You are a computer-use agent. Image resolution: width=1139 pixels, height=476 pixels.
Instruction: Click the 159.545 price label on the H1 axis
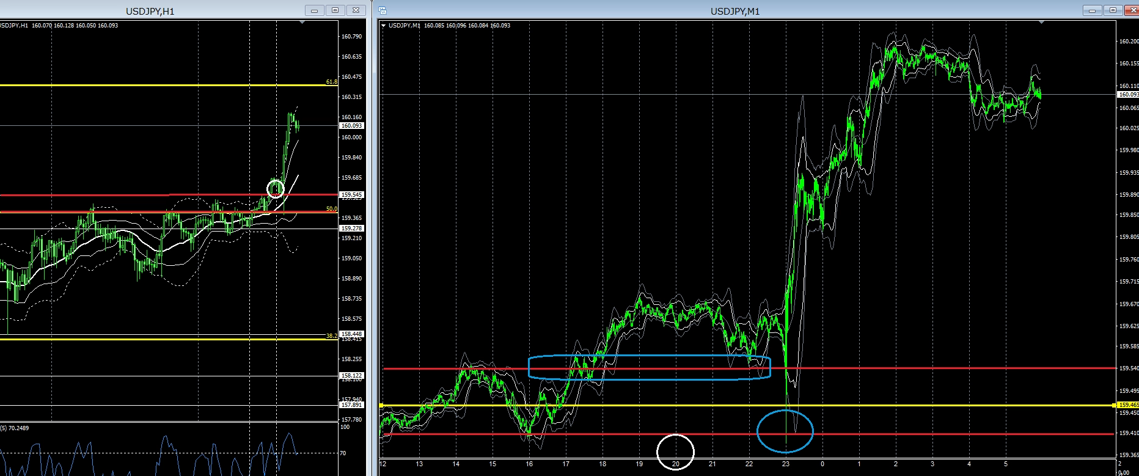point(351,195)
